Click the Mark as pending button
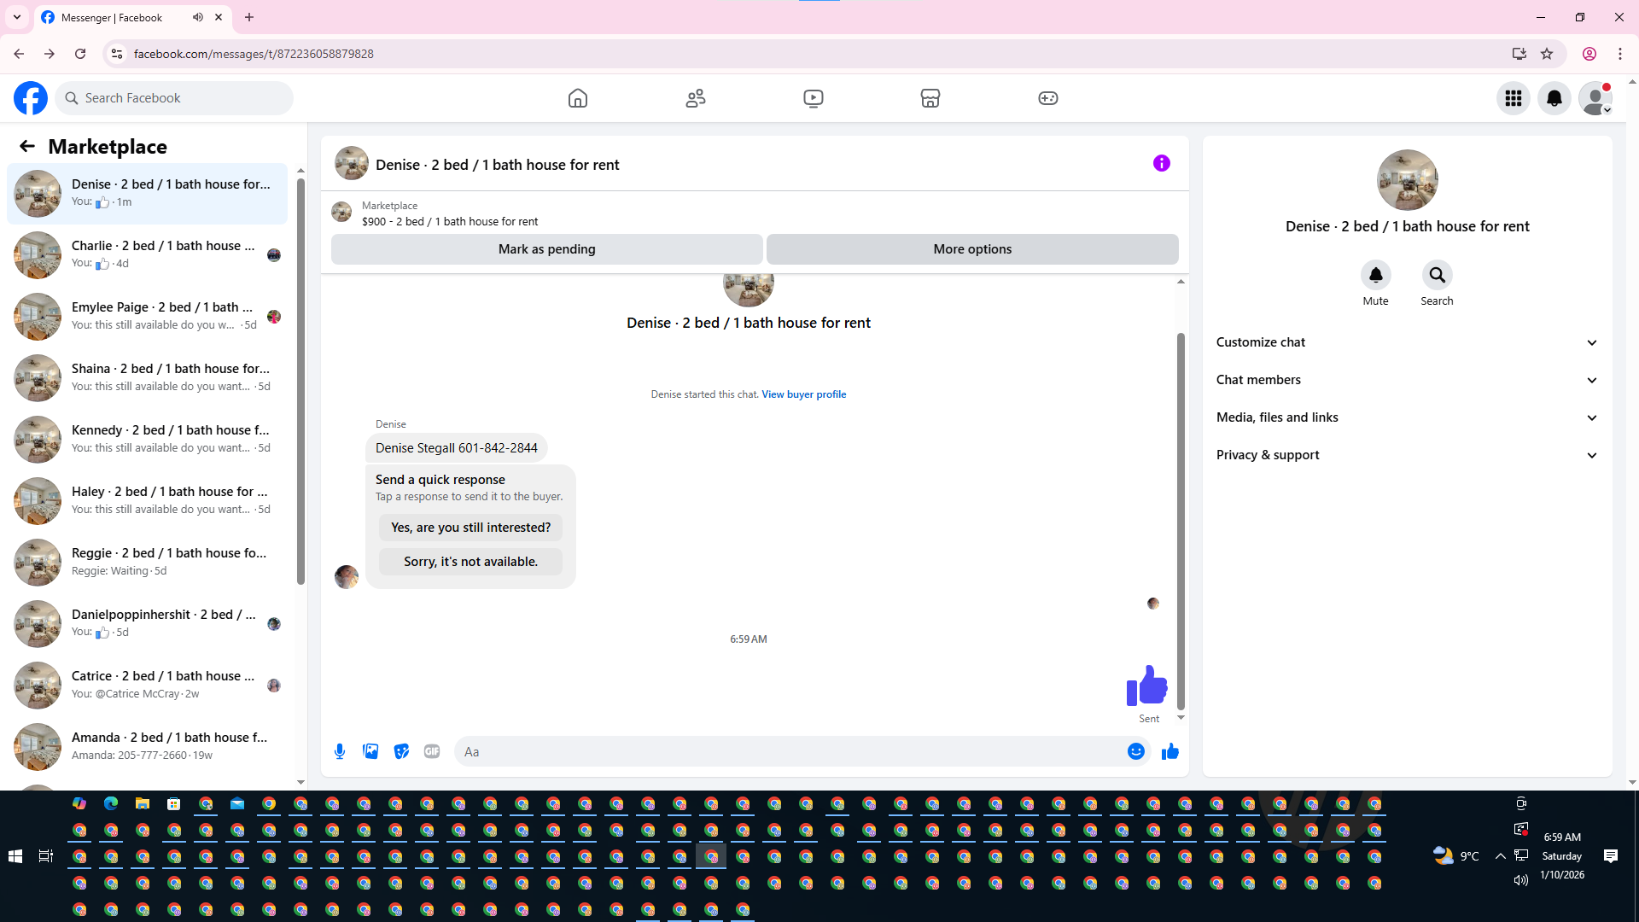Viewport: 1639px width, 922px height. (x=546, y=249)
